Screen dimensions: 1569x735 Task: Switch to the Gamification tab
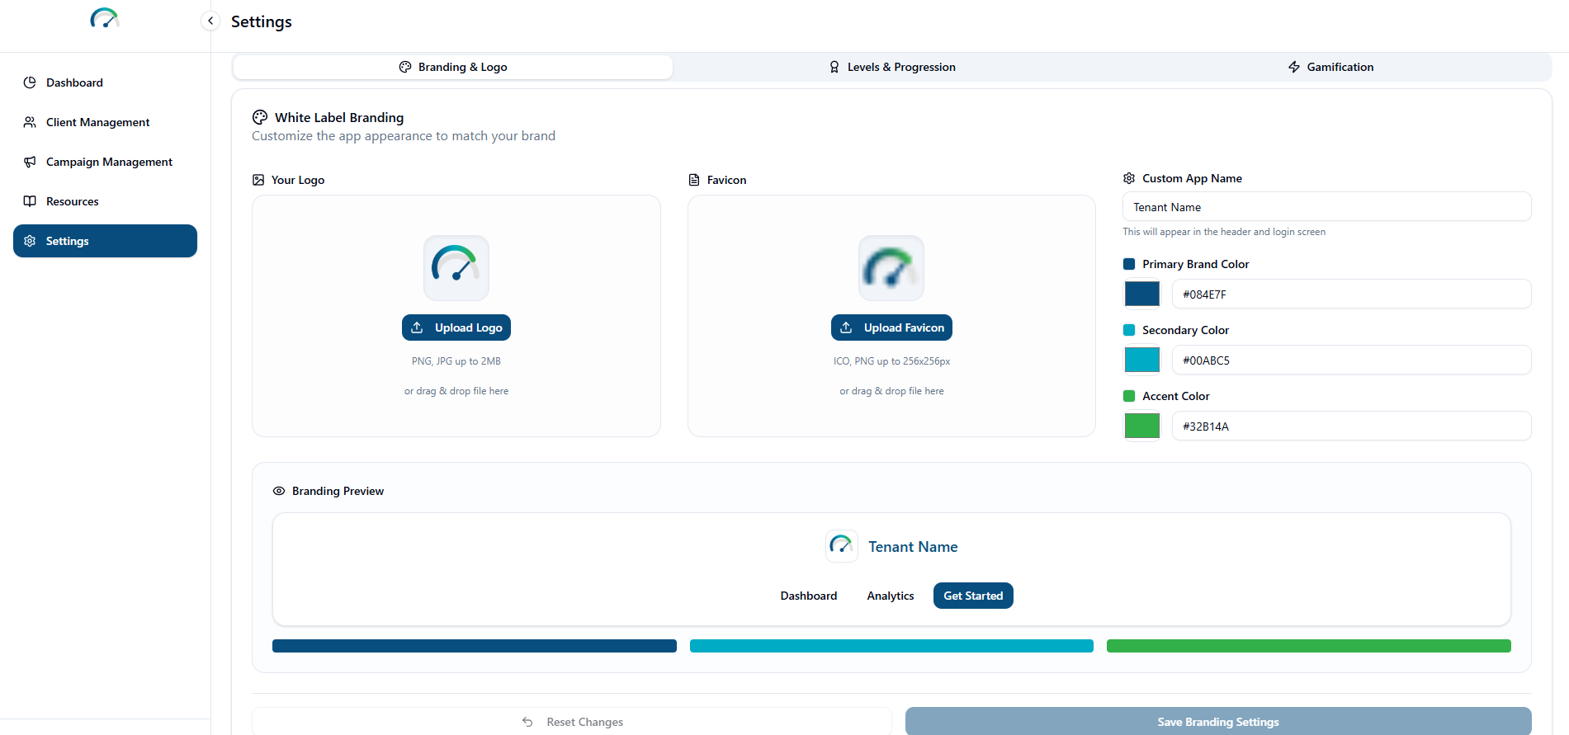tap(1330, 67)
